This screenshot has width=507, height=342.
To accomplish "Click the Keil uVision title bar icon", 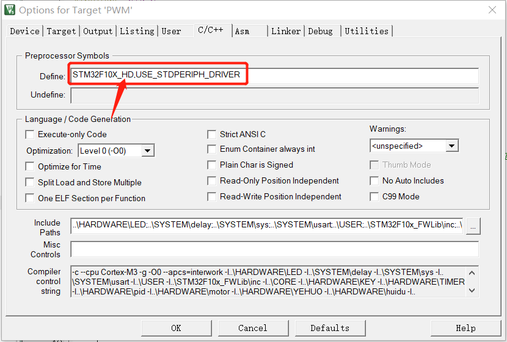I will coord(9,10).
